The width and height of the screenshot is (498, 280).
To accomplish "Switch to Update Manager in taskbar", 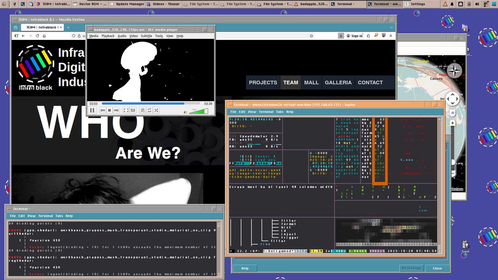I will click(x=127, y=4).
